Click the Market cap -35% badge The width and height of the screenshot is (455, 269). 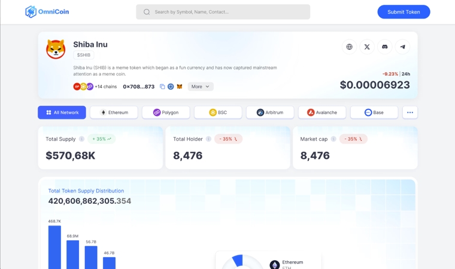[x=353, y=139]
